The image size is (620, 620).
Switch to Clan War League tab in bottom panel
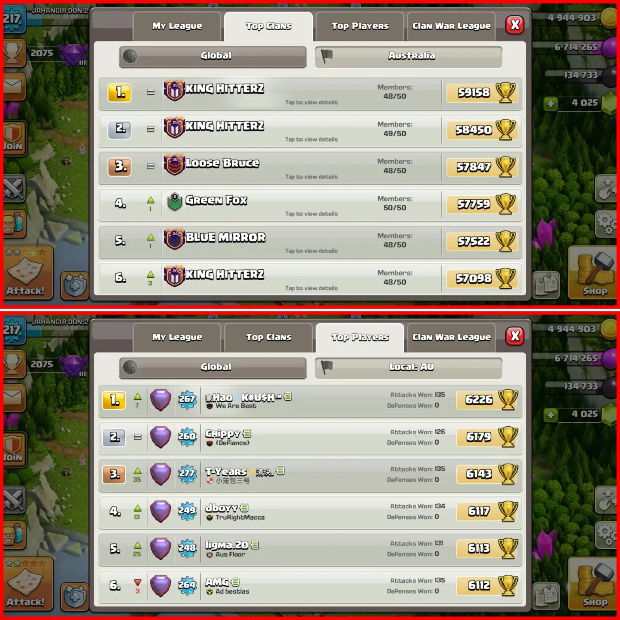451,338
